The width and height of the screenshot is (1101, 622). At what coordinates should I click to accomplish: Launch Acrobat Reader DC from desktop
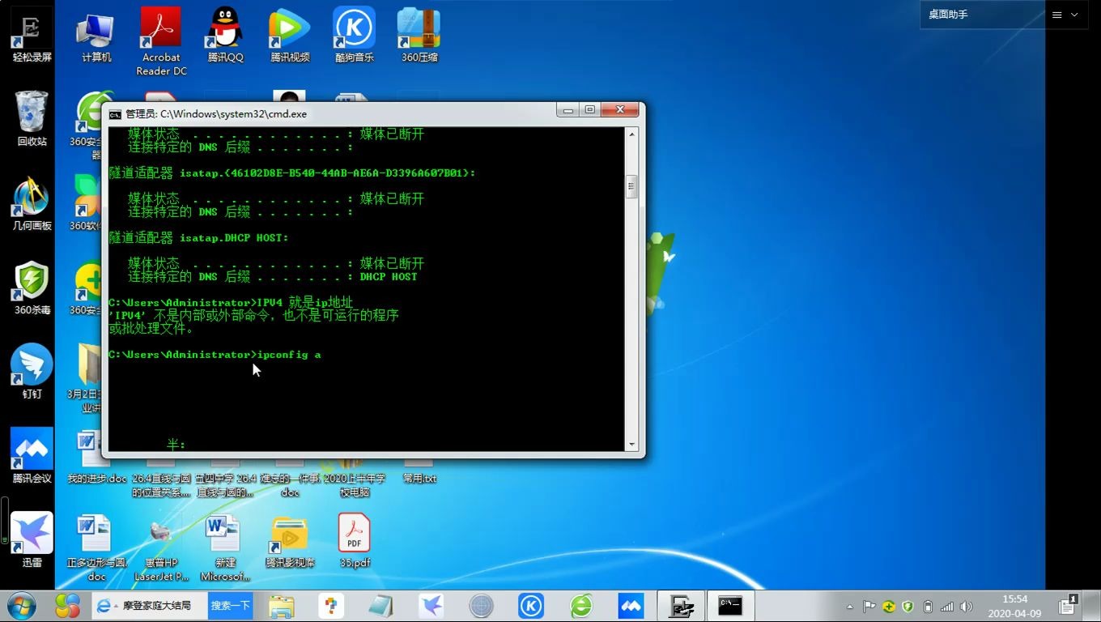[x=161, y=42]
